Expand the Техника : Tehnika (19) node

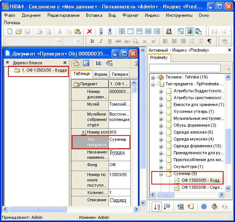tap(153, 78)
